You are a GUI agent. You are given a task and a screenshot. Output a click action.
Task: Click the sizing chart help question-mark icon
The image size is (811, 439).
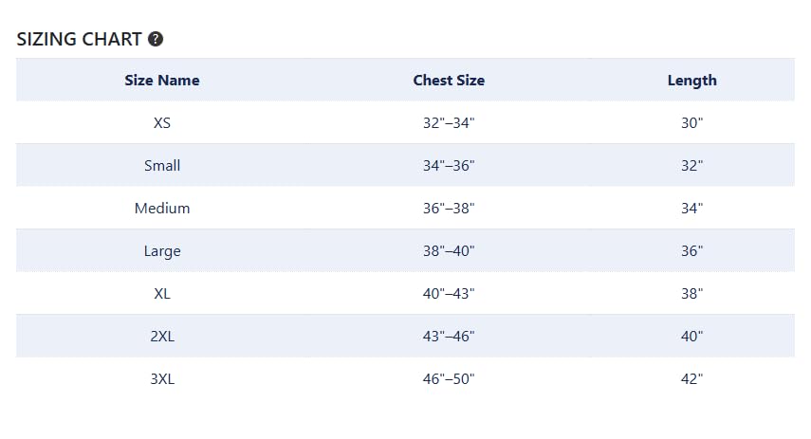(x=156, y=39)
